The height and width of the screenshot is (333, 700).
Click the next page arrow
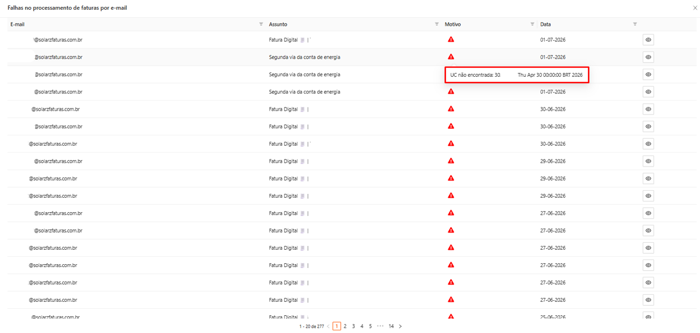400,326
